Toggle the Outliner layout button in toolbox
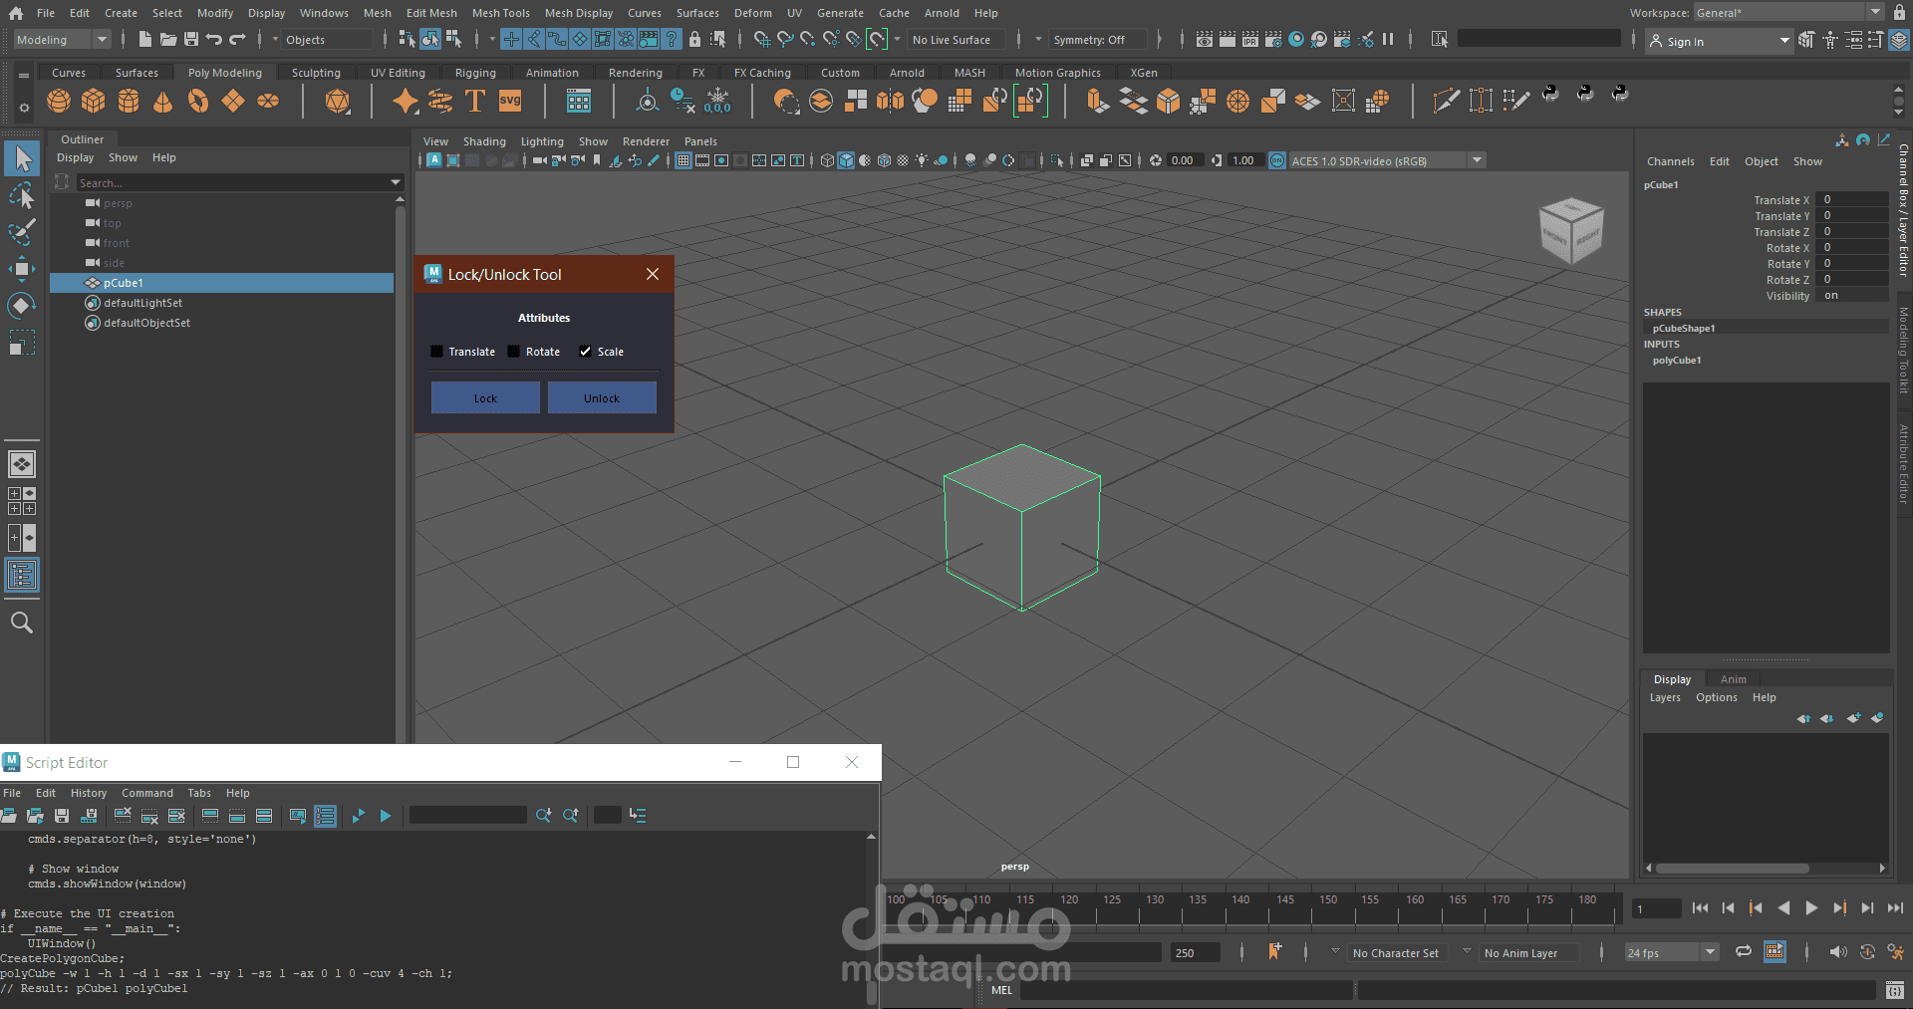1913x1009 pixels. tap(22, 575)
